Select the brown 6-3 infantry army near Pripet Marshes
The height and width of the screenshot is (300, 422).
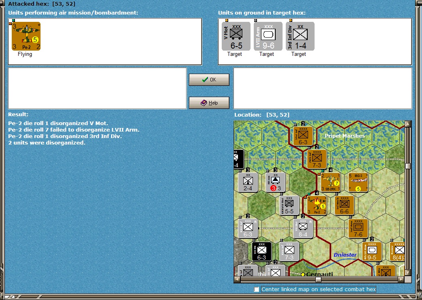click(303, 136)
